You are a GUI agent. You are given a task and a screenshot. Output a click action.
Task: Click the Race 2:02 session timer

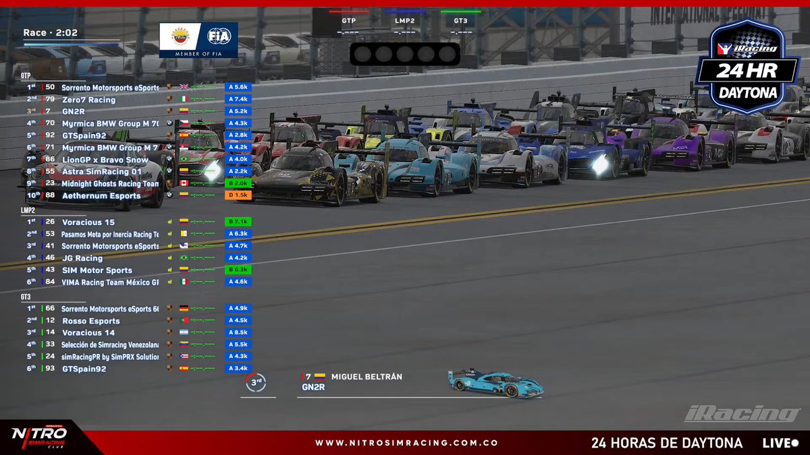[50, 32]
